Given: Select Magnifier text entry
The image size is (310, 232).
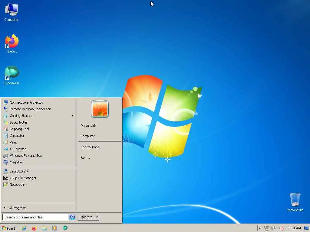Looking at the screenshot, I should (16, 162).
